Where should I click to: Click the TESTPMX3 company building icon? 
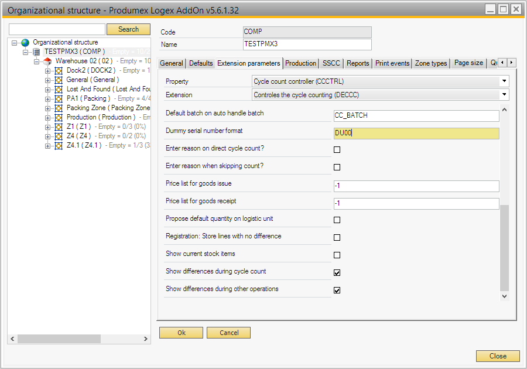click(36, 52)
